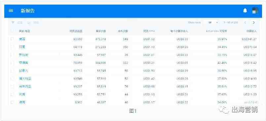Click the 76 clicks cell
Viewport: 266px width, 121px height.
(126, 86)
